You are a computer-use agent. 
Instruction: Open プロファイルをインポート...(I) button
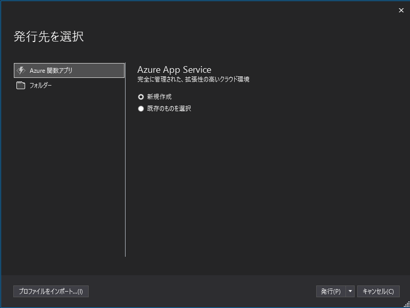(51, 291)
